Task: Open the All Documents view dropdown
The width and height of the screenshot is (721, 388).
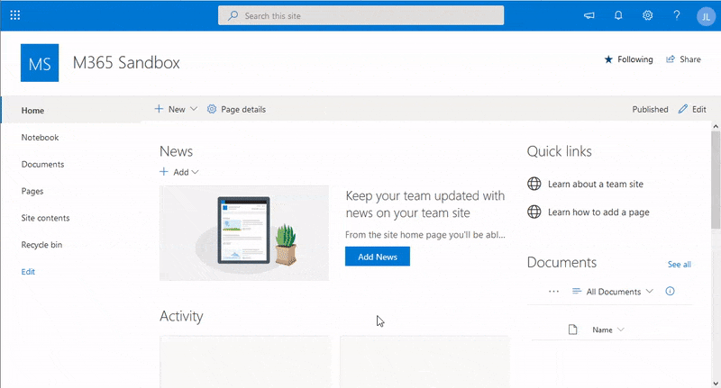Action: (x=613, y=292)
